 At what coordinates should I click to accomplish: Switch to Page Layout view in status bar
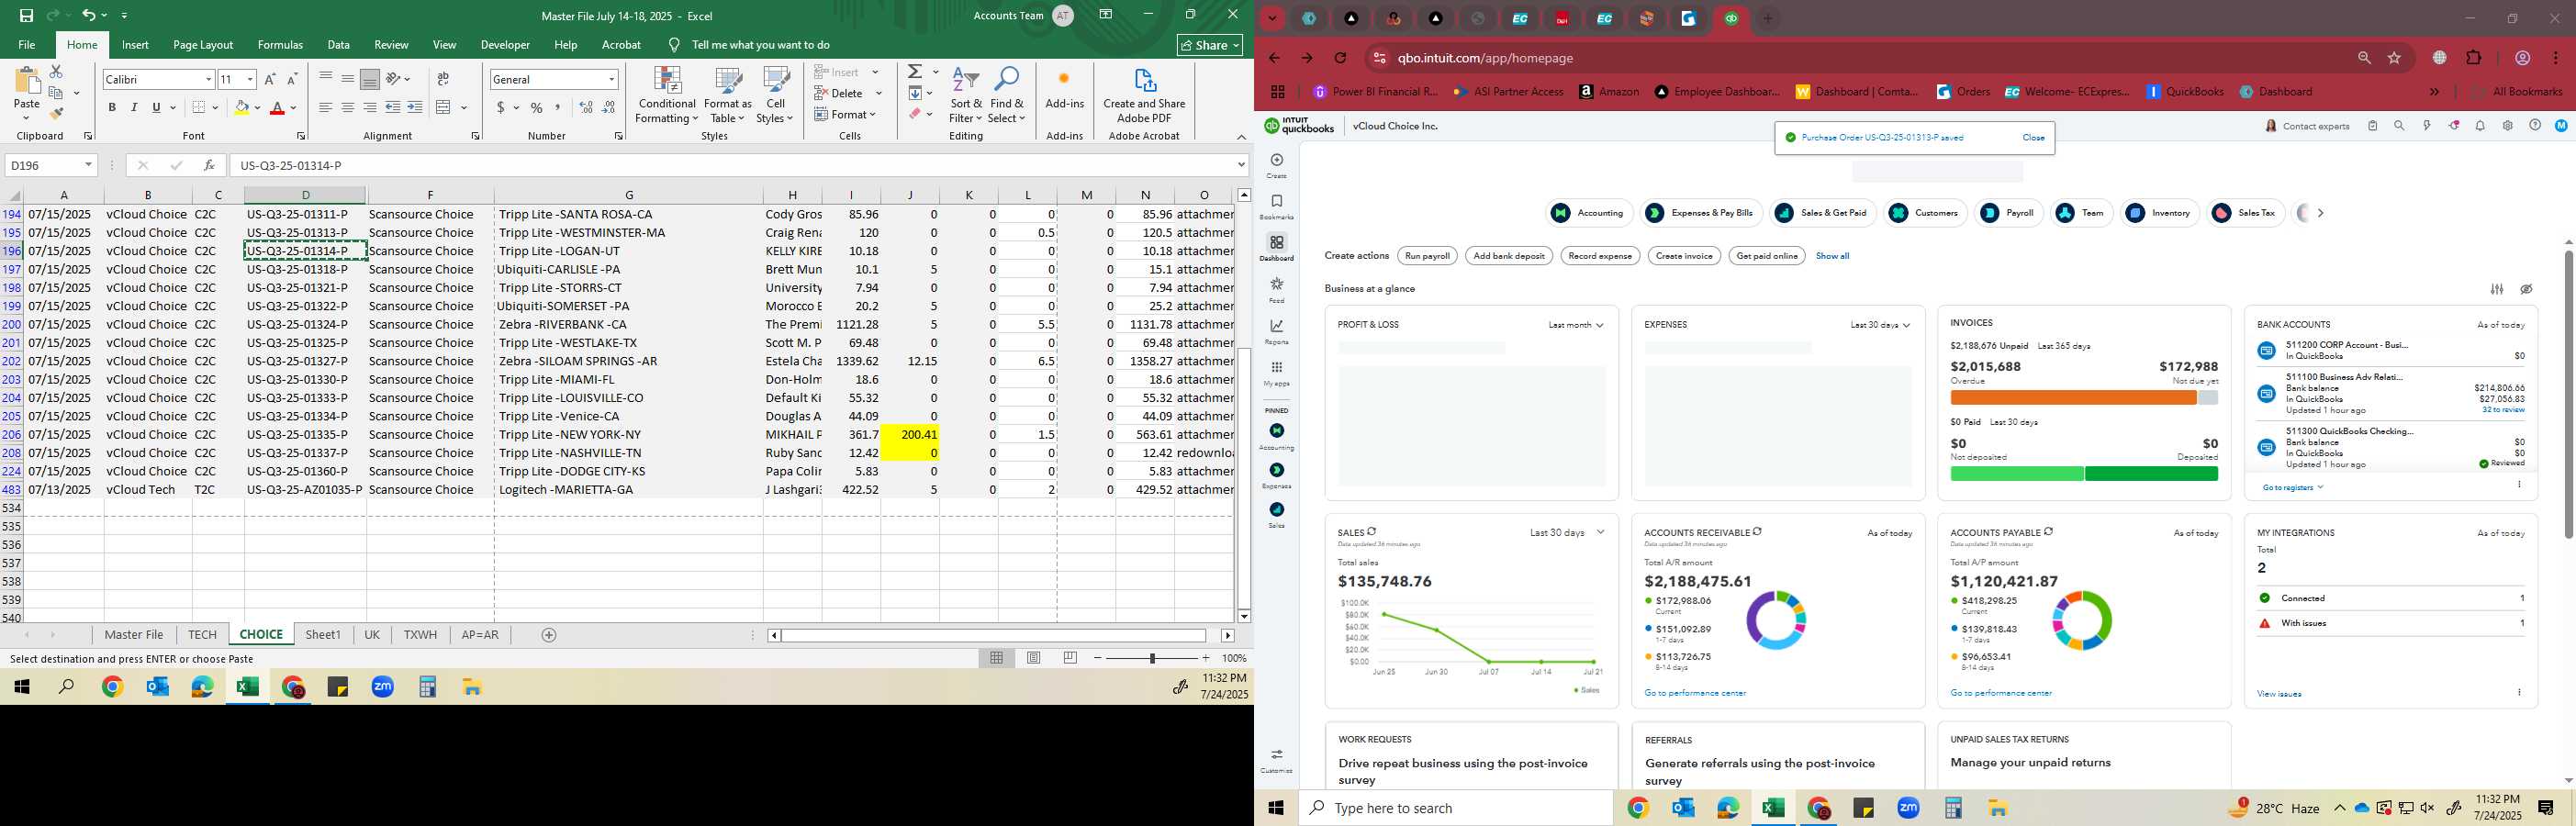click(x=1034, y=658)
